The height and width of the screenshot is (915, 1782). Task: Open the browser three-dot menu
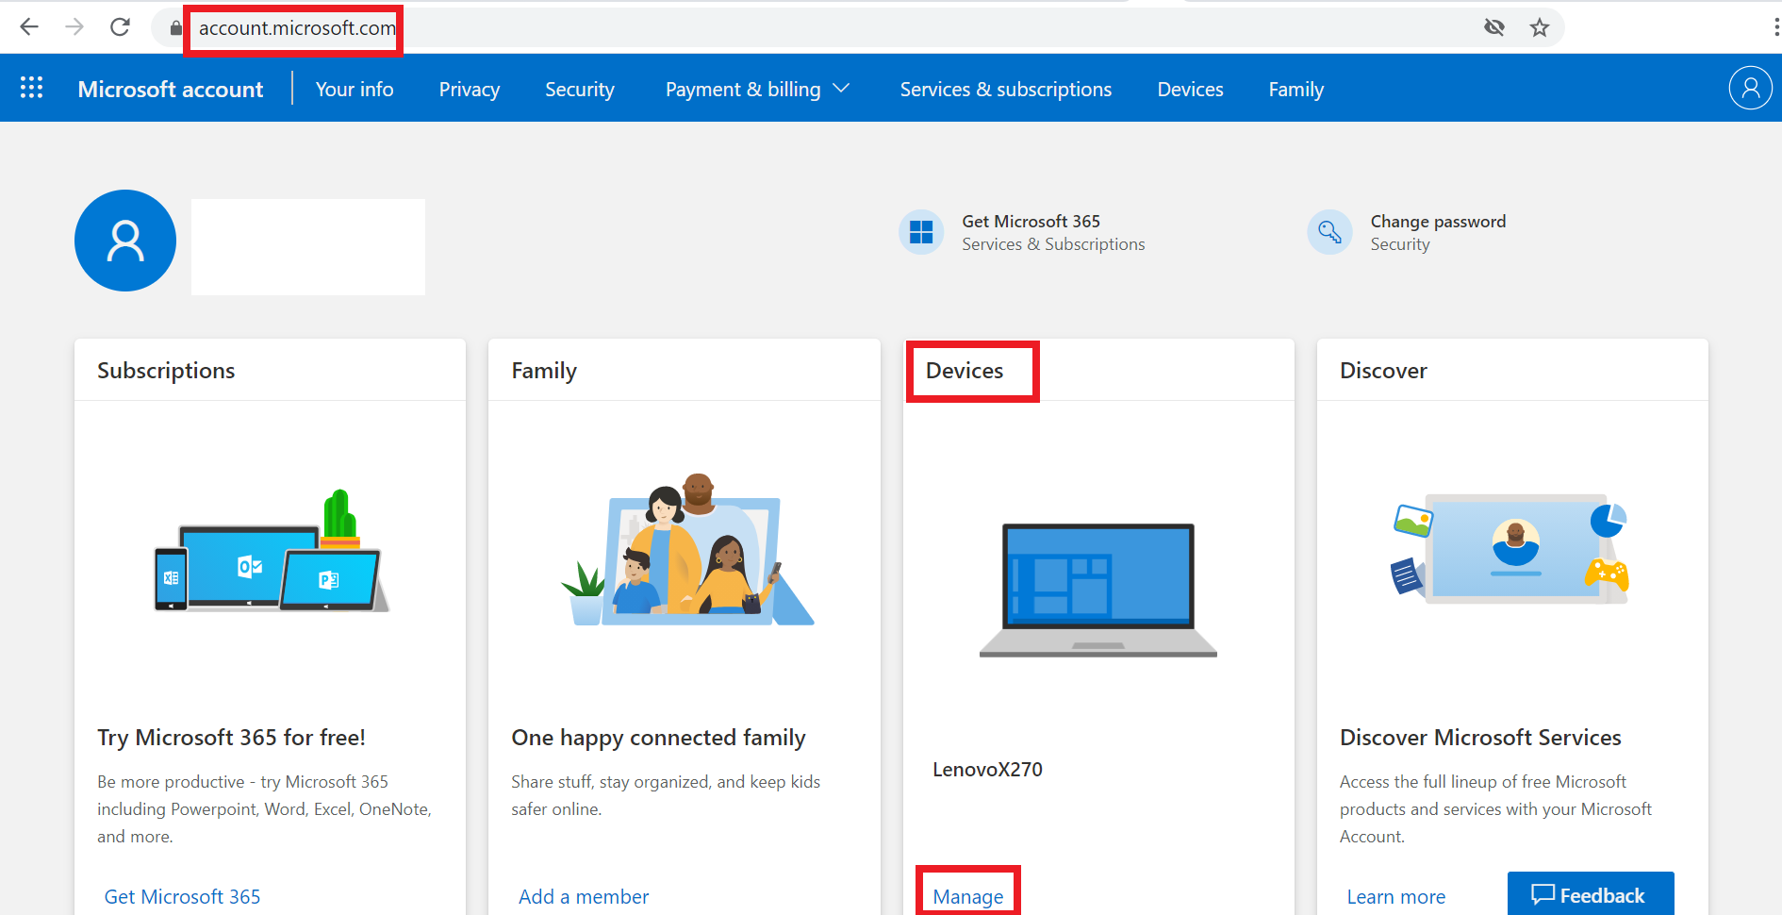(1775, 27)
